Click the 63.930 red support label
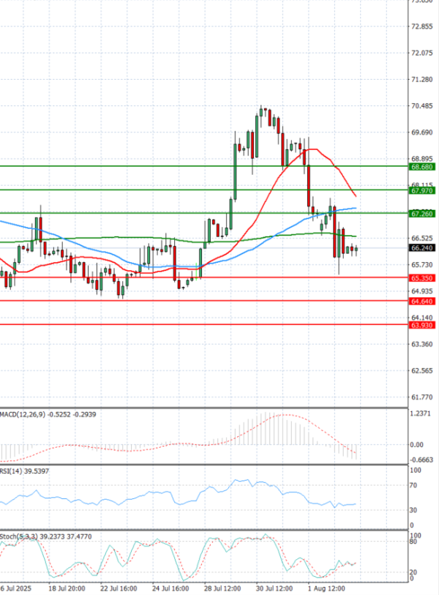 422,325
